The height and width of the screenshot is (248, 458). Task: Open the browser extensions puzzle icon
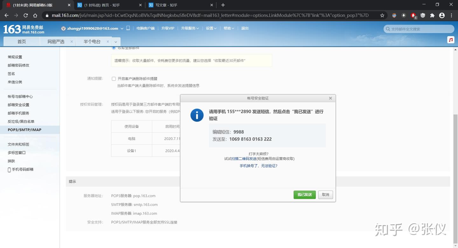click(x=432, y=15)
